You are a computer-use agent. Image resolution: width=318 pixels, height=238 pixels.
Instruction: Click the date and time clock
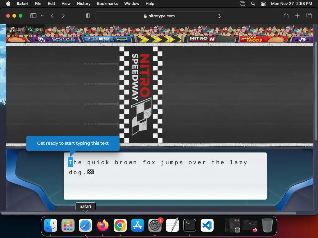(x=291, y=3)
